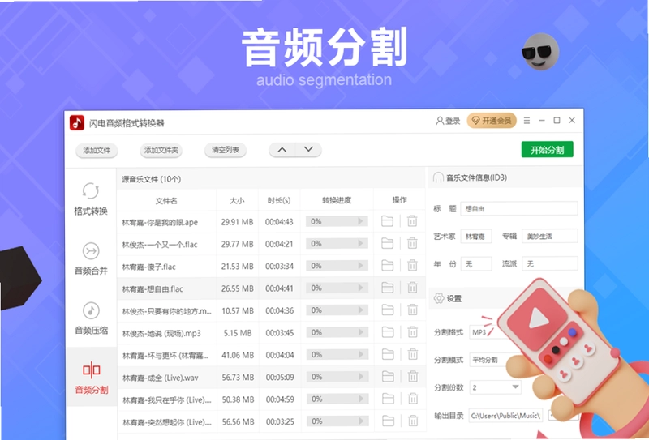The width and height of the screenshot is (649, 440).
Task: Click the user login icon 登录
Action: (448, 121)
